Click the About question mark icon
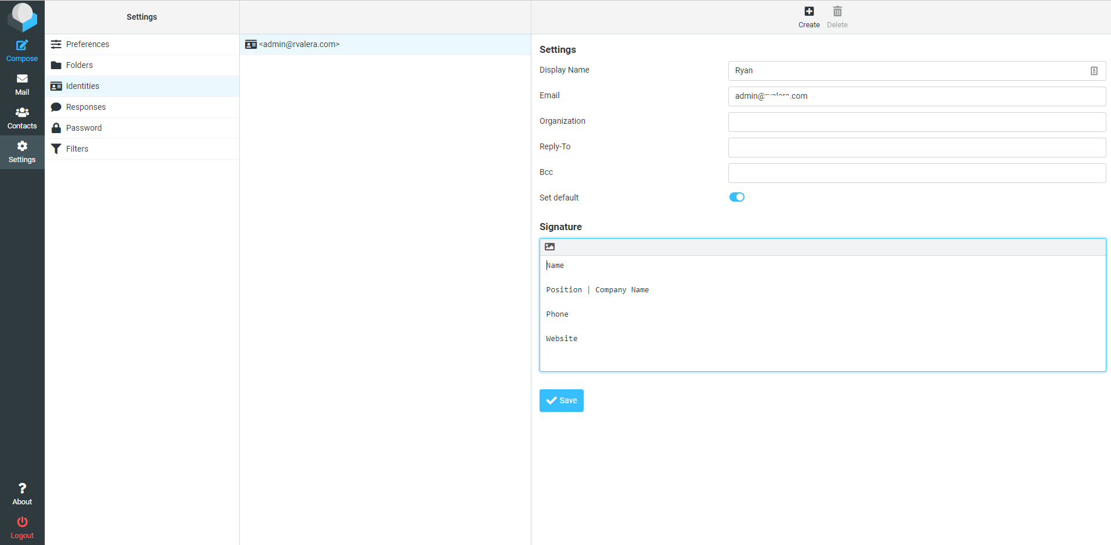Image resolution: width=1111 pixels, height=545 pixels. pos(22,489)
